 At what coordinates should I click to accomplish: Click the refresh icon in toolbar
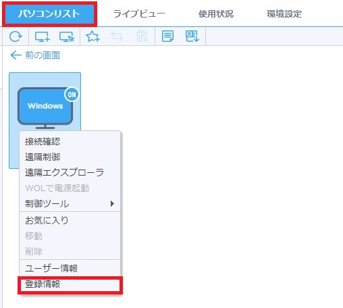coord(16,36)
